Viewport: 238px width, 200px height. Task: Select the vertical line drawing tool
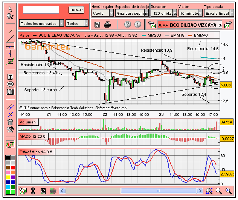pyautogui.click(x=10, y=54)
